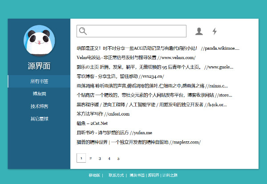The width and height of the screenshot is (267, 184).
Task: Open the 个站商店 store bookmark
Action: pyautogui.click(x=154, y=95)
